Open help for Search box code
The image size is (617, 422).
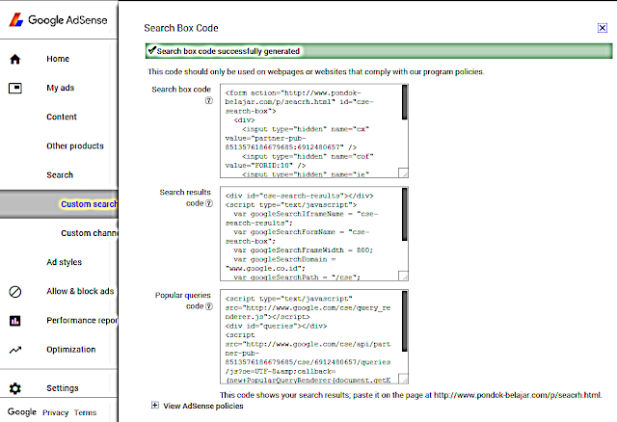coord(209,100)
